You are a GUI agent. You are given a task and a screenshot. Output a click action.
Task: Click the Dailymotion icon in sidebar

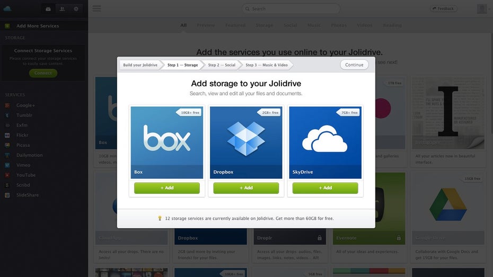[7, 155]
